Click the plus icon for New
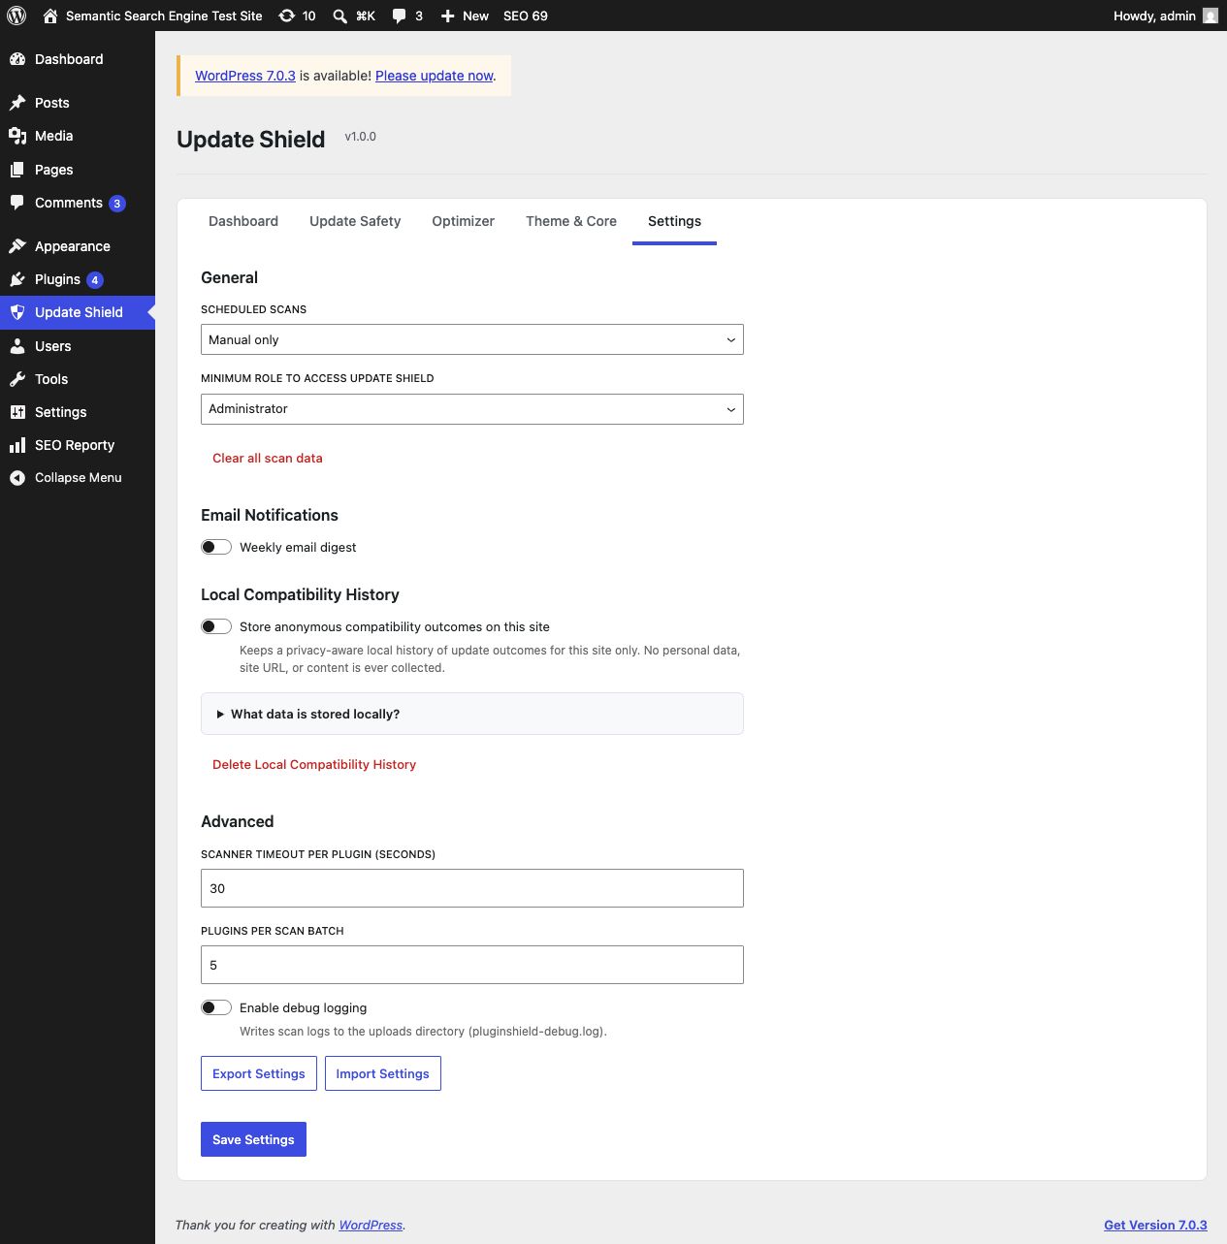Image resolution: width=1227 pixels, height=1244 pixels. pos(447,16)
